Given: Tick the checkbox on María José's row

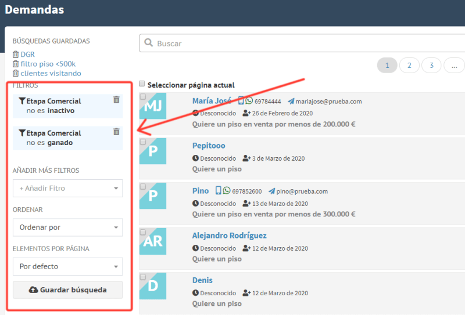Looking at the screenshot, I should click(x=143, y=96).
